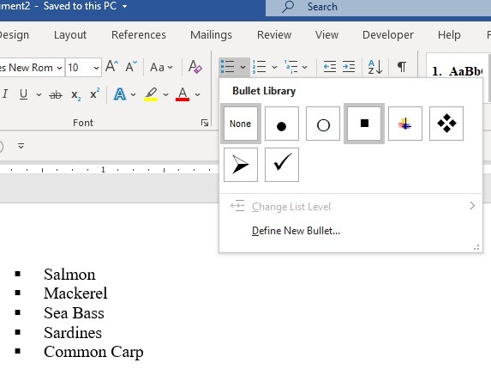Open the Bullets dropdown arrow
Viewport: 491px width, 369px height.
click(x=243, y=67)
